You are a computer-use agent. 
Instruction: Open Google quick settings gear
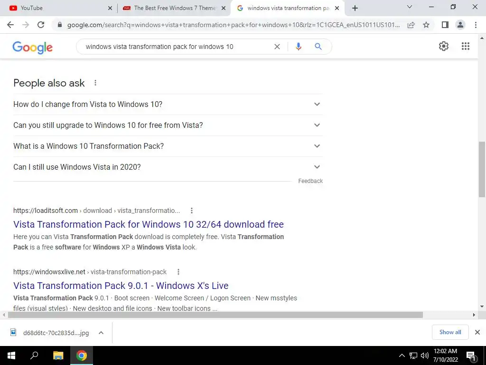coord(444,46)
